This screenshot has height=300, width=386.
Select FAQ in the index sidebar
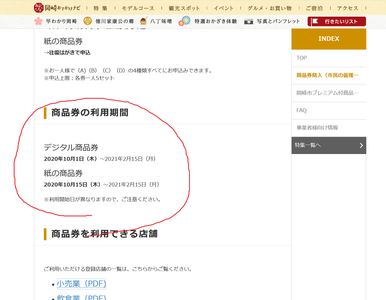click(301, 110)
